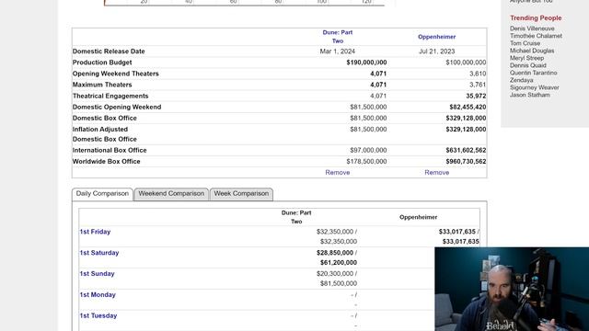Open the 1st Tuesday row link

click(x=98, y=315)
